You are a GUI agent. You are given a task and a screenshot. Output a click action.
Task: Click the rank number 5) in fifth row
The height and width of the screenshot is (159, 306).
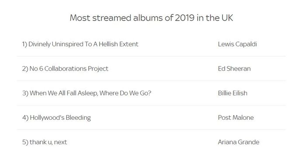25,142
